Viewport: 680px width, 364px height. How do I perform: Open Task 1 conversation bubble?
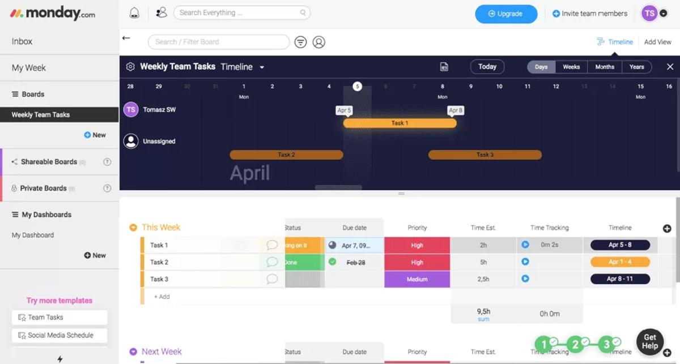(x=272, y=245)
